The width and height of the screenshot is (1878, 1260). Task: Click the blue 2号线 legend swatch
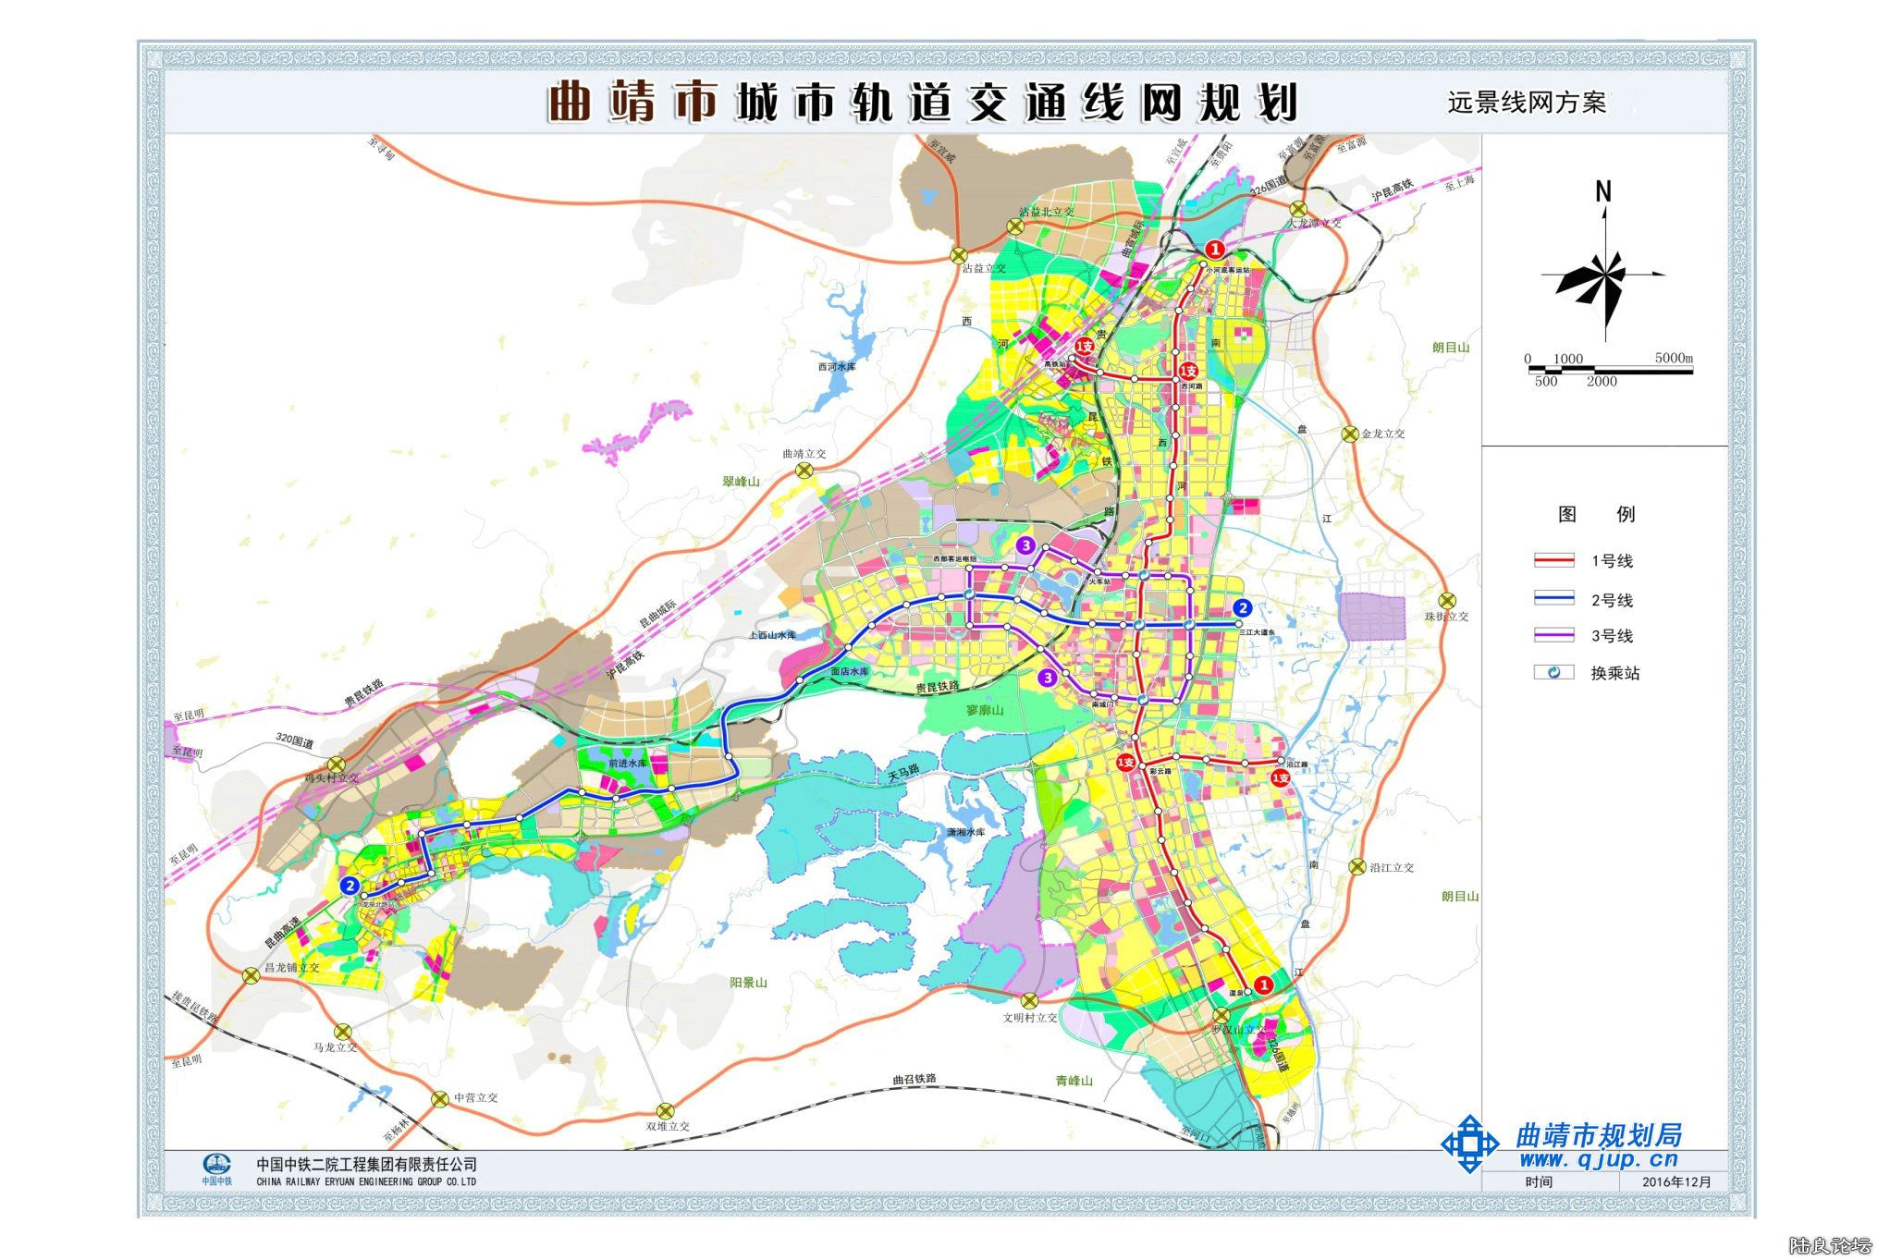tap(1553, 599)
